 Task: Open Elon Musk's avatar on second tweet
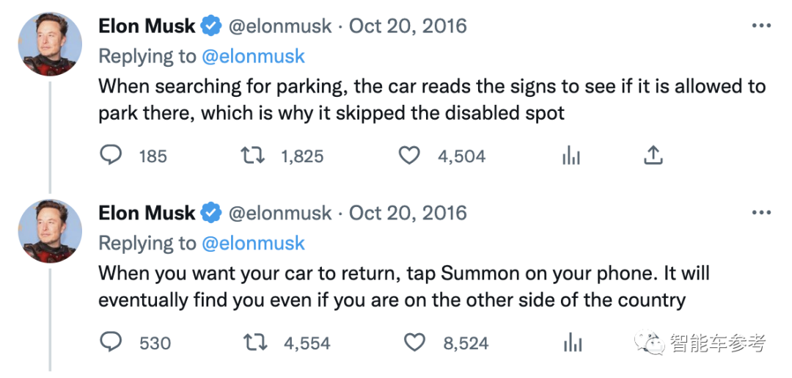(50, 231)
